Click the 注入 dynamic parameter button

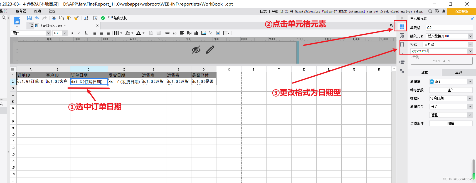click(451, 90)
